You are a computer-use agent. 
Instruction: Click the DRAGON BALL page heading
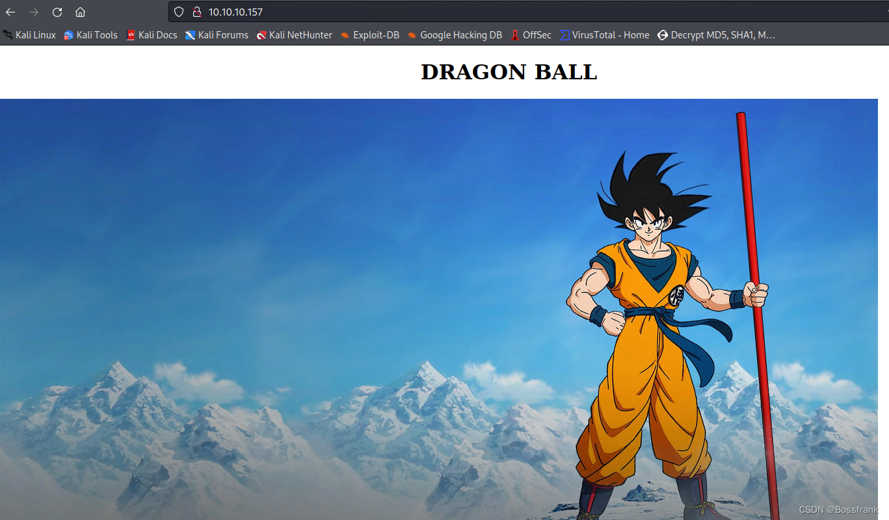pyautogui.click(x=509, y=72)
